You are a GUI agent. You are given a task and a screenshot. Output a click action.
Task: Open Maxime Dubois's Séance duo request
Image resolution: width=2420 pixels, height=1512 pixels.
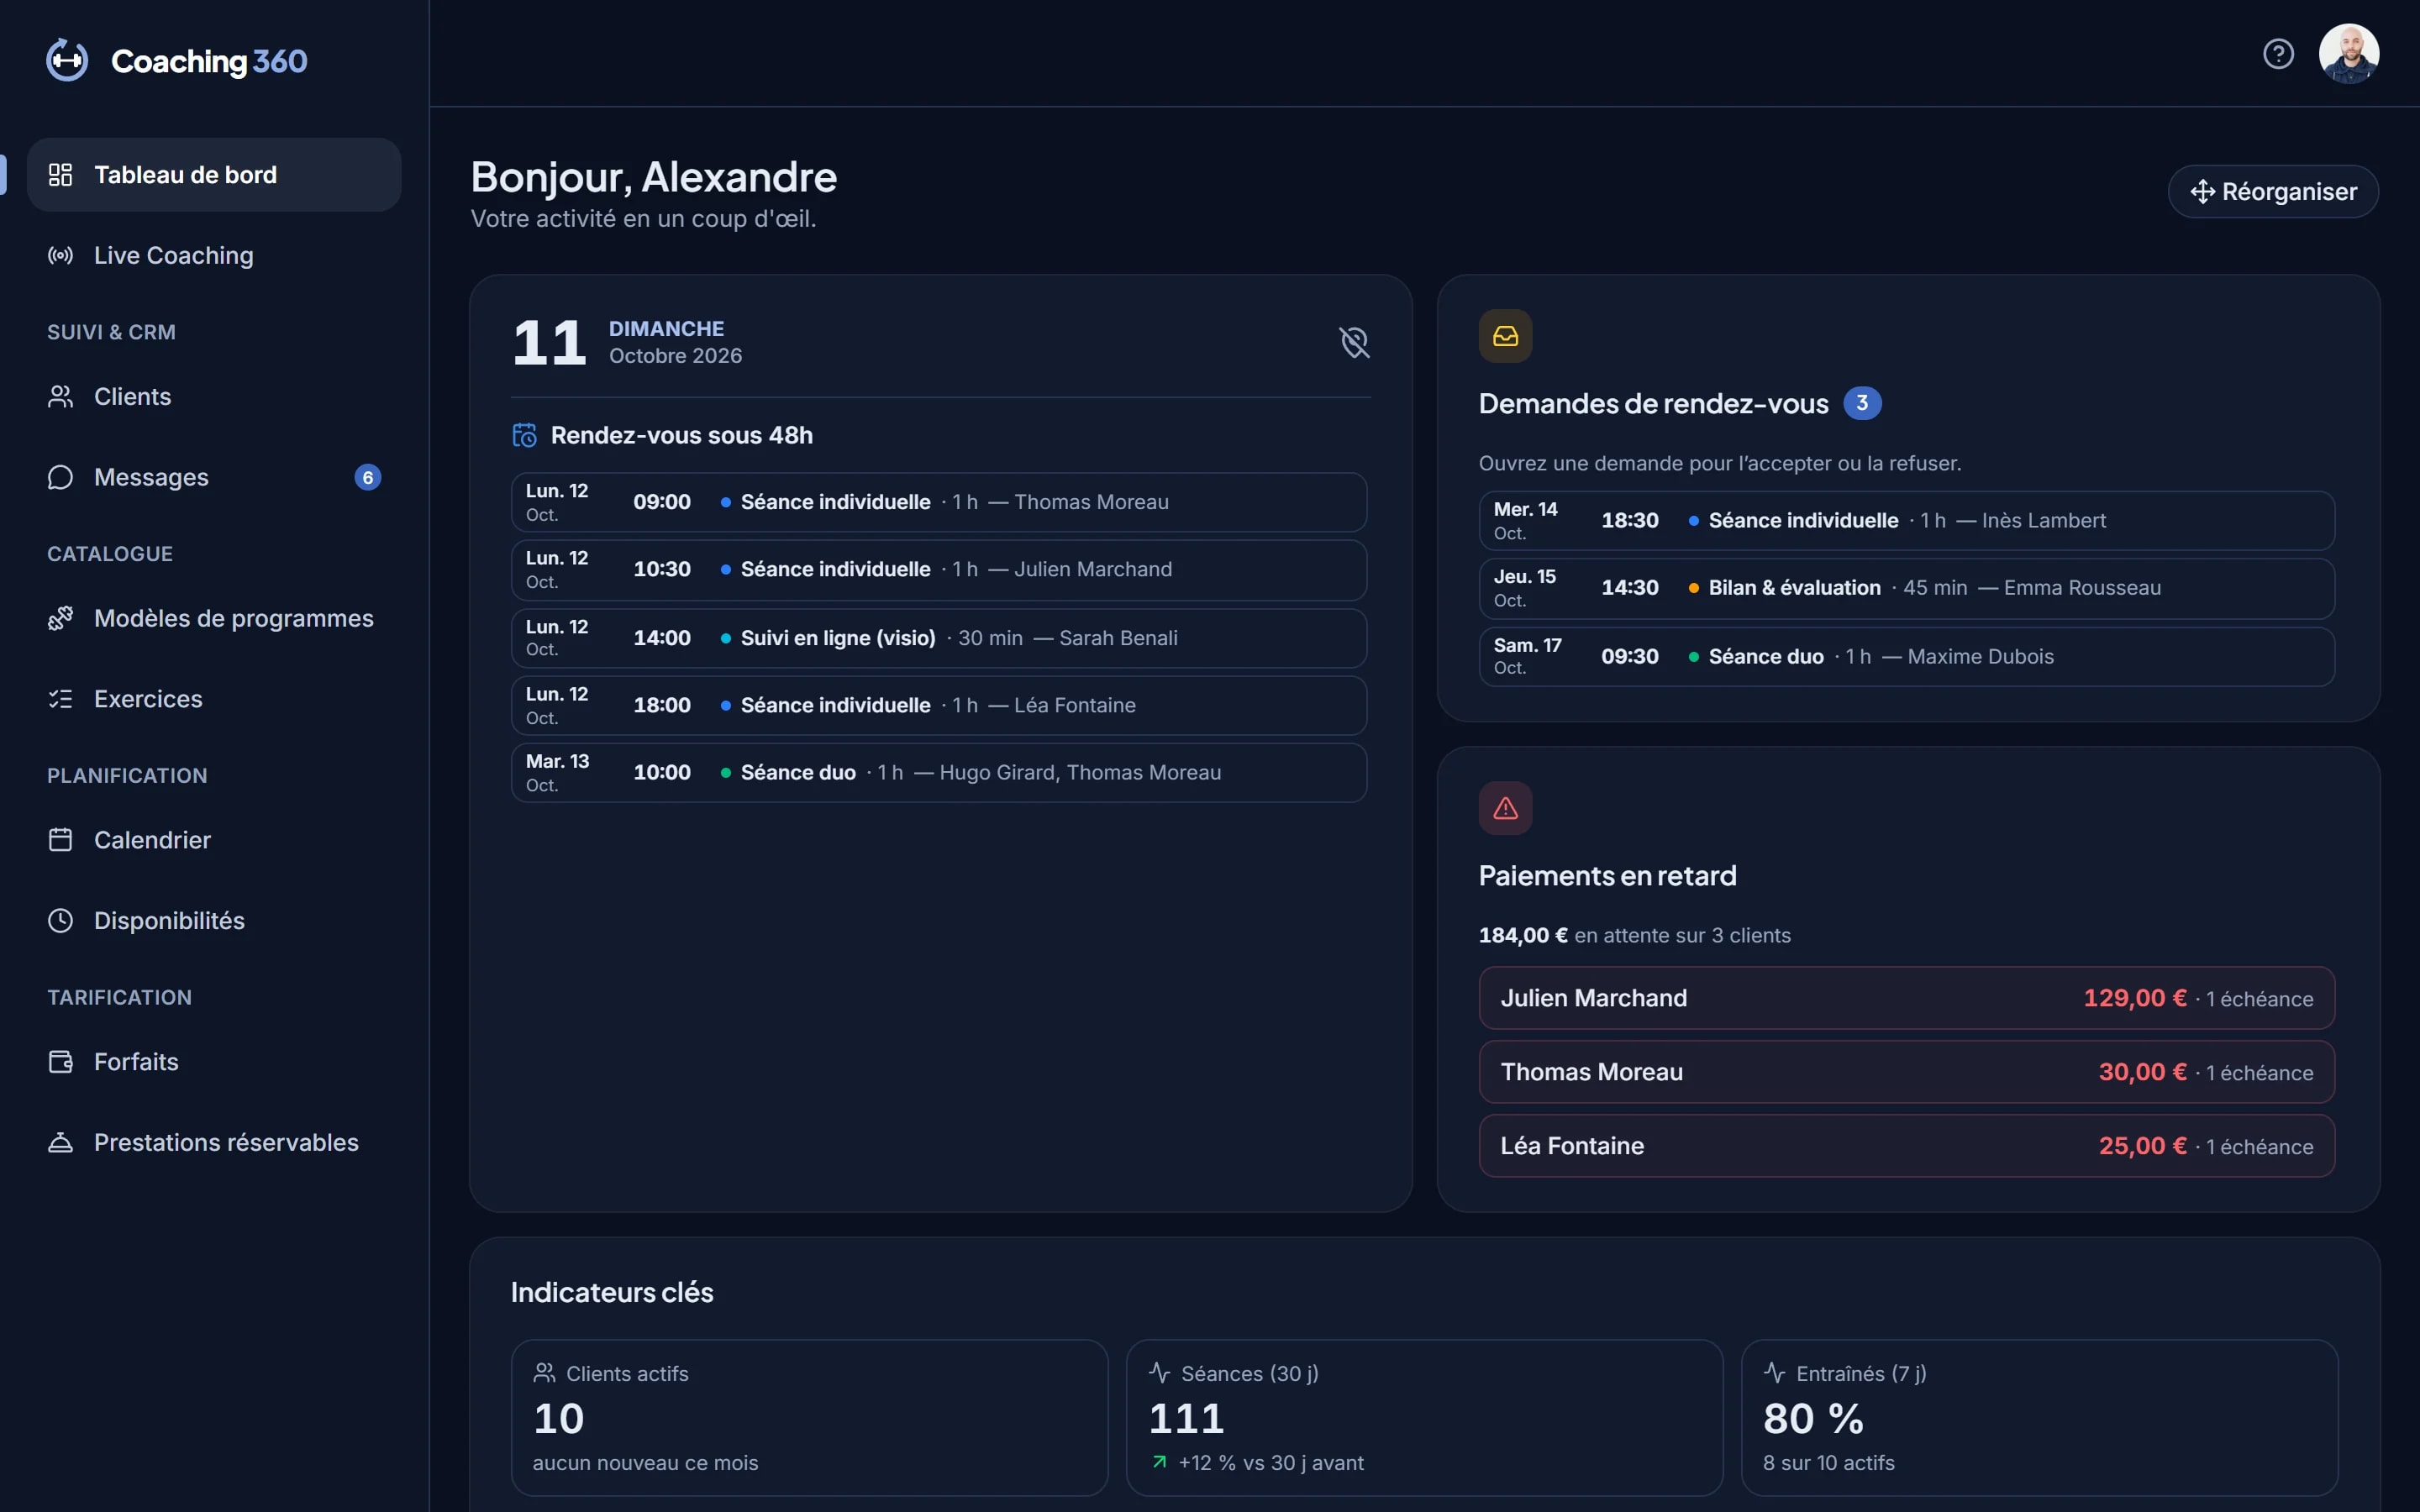1907,656
